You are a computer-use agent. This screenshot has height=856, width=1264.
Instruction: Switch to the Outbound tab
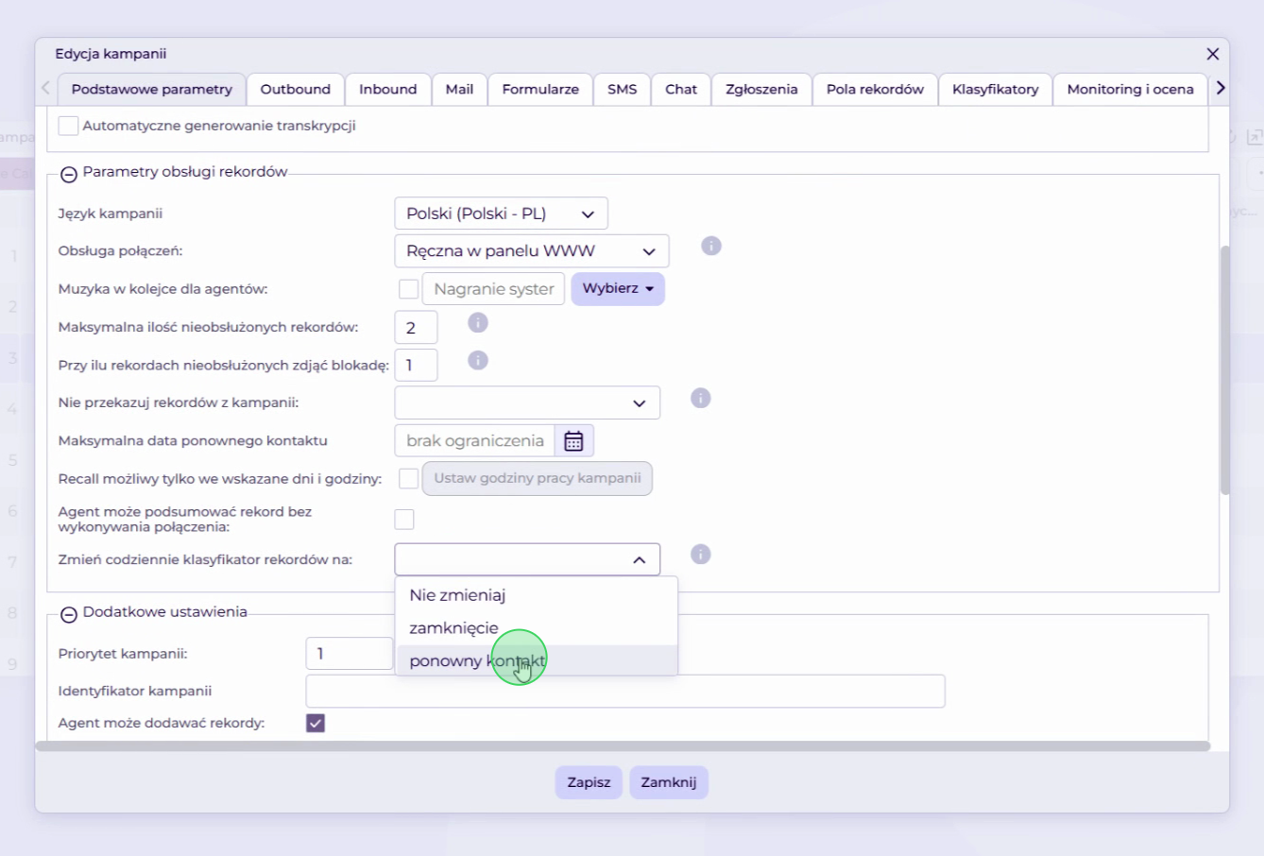tap(296, 90)
